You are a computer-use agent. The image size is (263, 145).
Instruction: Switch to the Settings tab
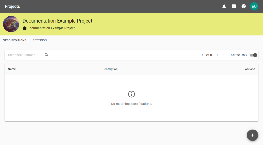pyautogui.click(x=40, y=40)
